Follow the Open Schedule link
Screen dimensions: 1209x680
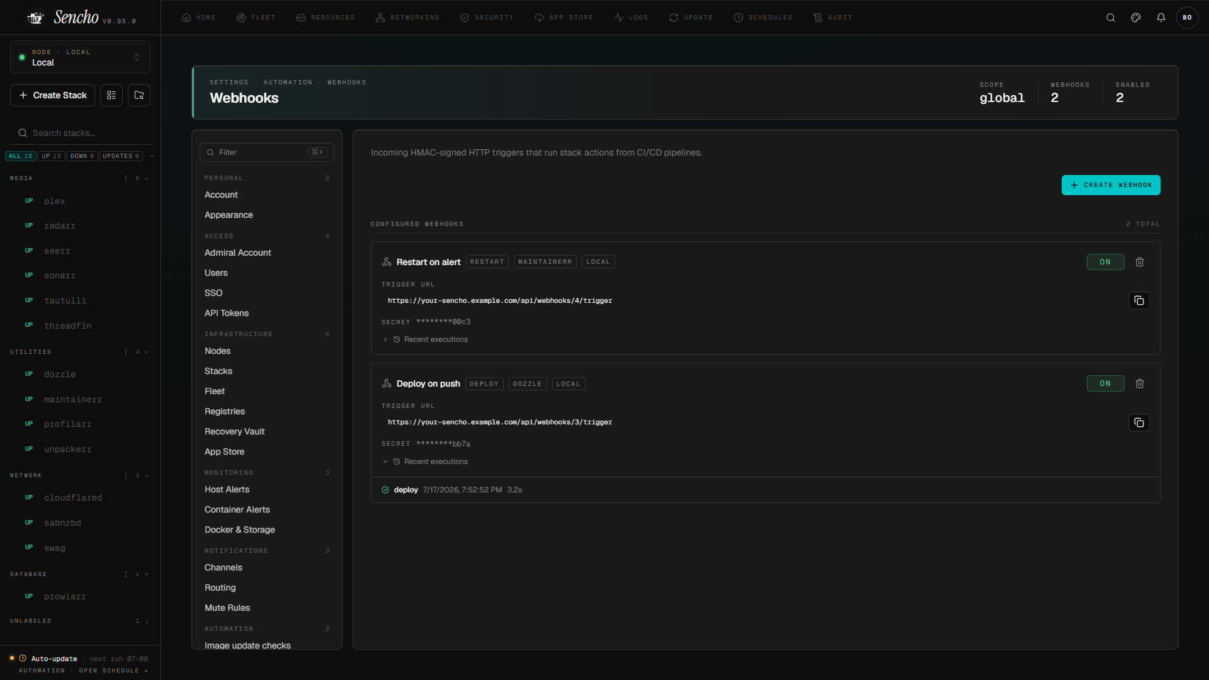tap(113, 671)
